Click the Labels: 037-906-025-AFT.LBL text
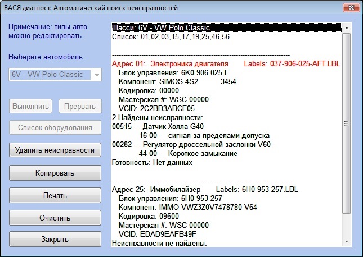363x257 pixels. (x=292, y=64)
